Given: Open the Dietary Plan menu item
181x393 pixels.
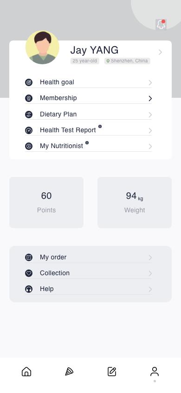Looking at the screenshot, I should [88, 114].
